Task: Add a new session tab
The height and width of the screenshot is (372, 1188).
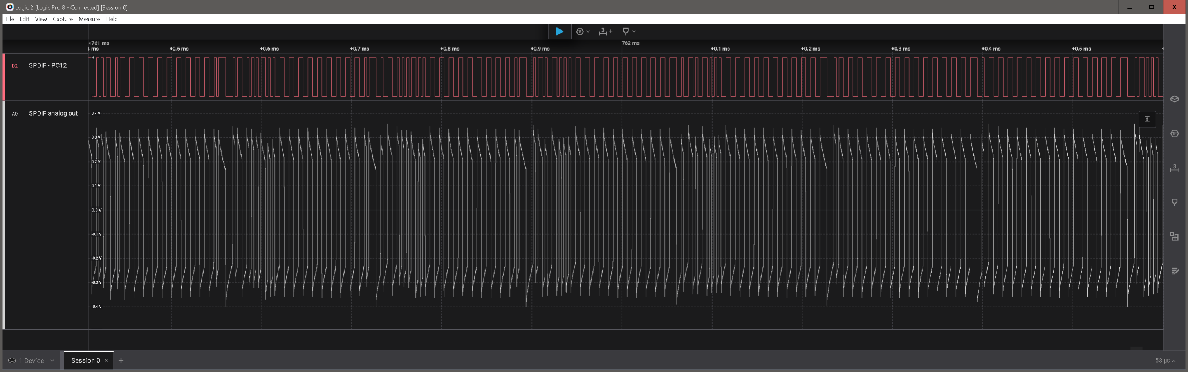Action: pos(121,361)
